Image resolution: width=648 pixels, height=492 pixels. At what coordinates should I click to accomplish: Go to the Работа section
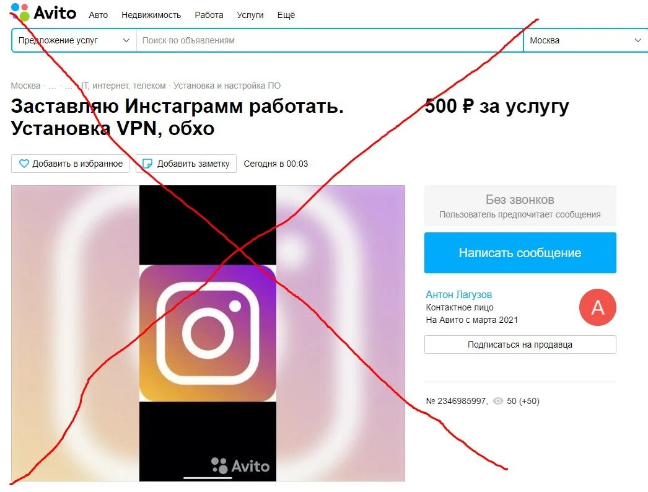pyautogui.click(x=209, y=15)
